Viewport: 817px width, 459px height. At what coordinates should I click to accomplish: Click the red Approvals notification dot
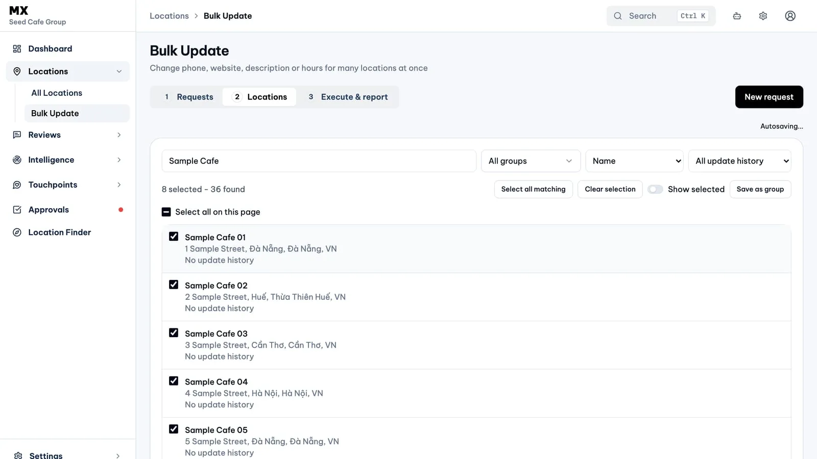(x=121, y=210)
